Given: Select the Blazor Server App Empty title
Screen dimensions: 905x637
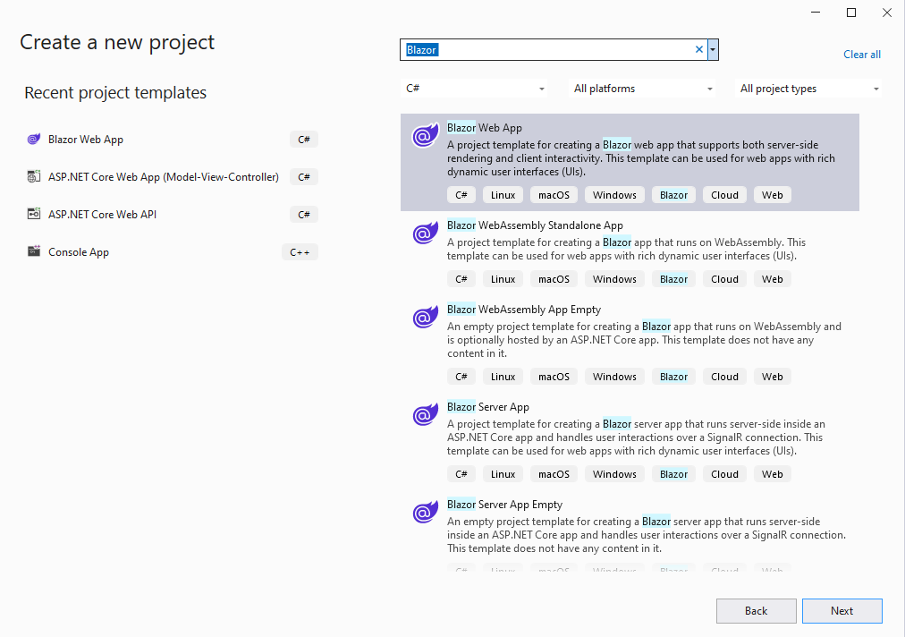Looking at the screenshot, I should [x=504, y=505].
